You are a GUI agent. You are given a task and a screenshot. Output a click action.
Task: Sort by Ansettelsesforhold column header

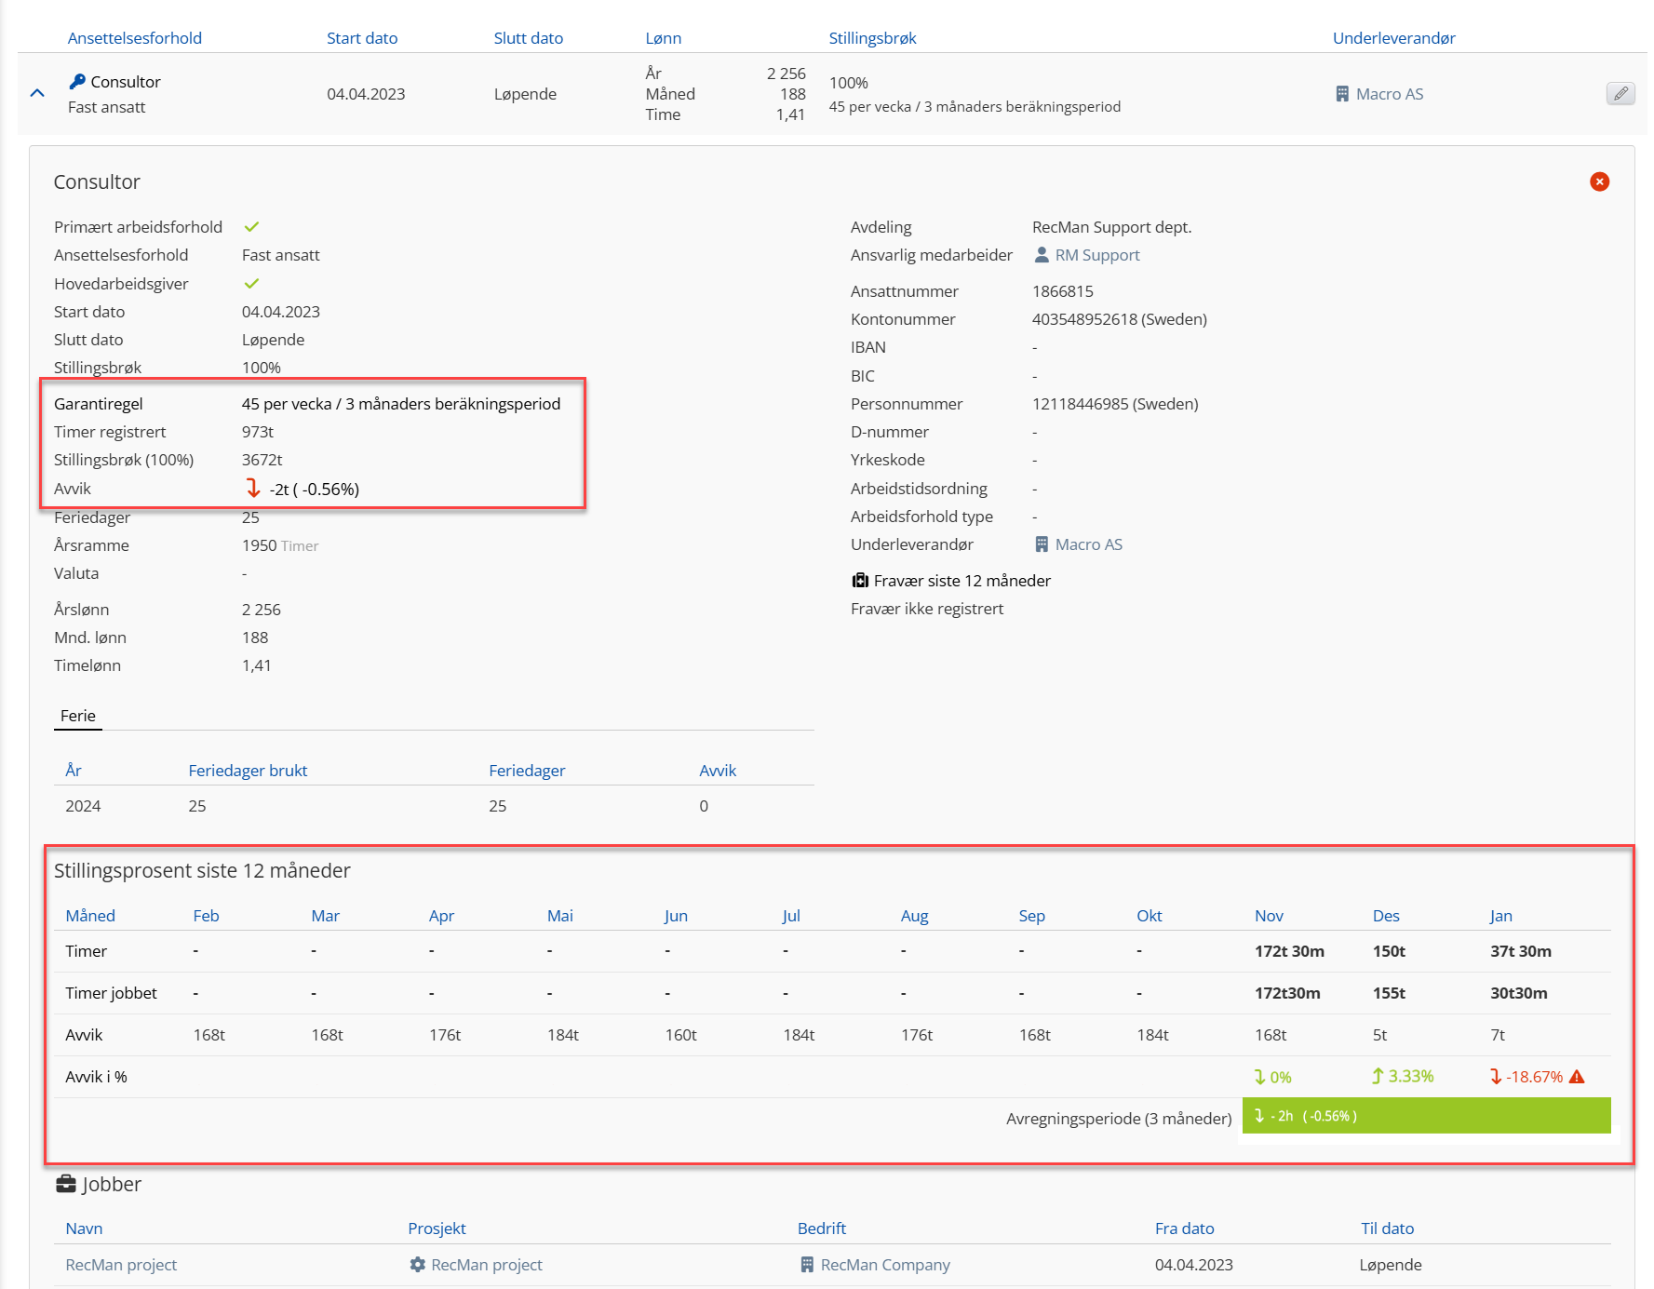[x=135, y=38]
